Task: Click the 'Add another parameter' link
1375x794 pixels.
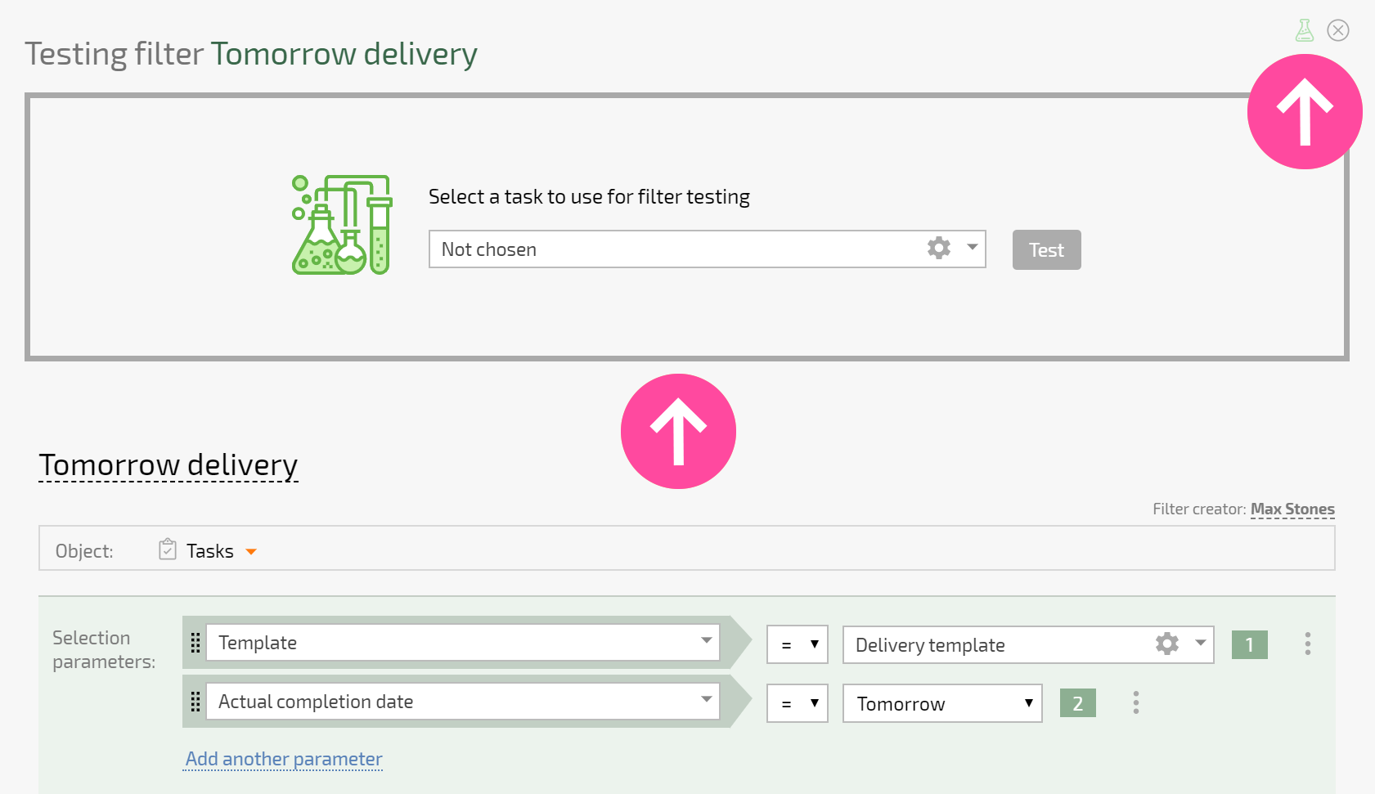Action: pyautogui.click(x=284, y=759)
